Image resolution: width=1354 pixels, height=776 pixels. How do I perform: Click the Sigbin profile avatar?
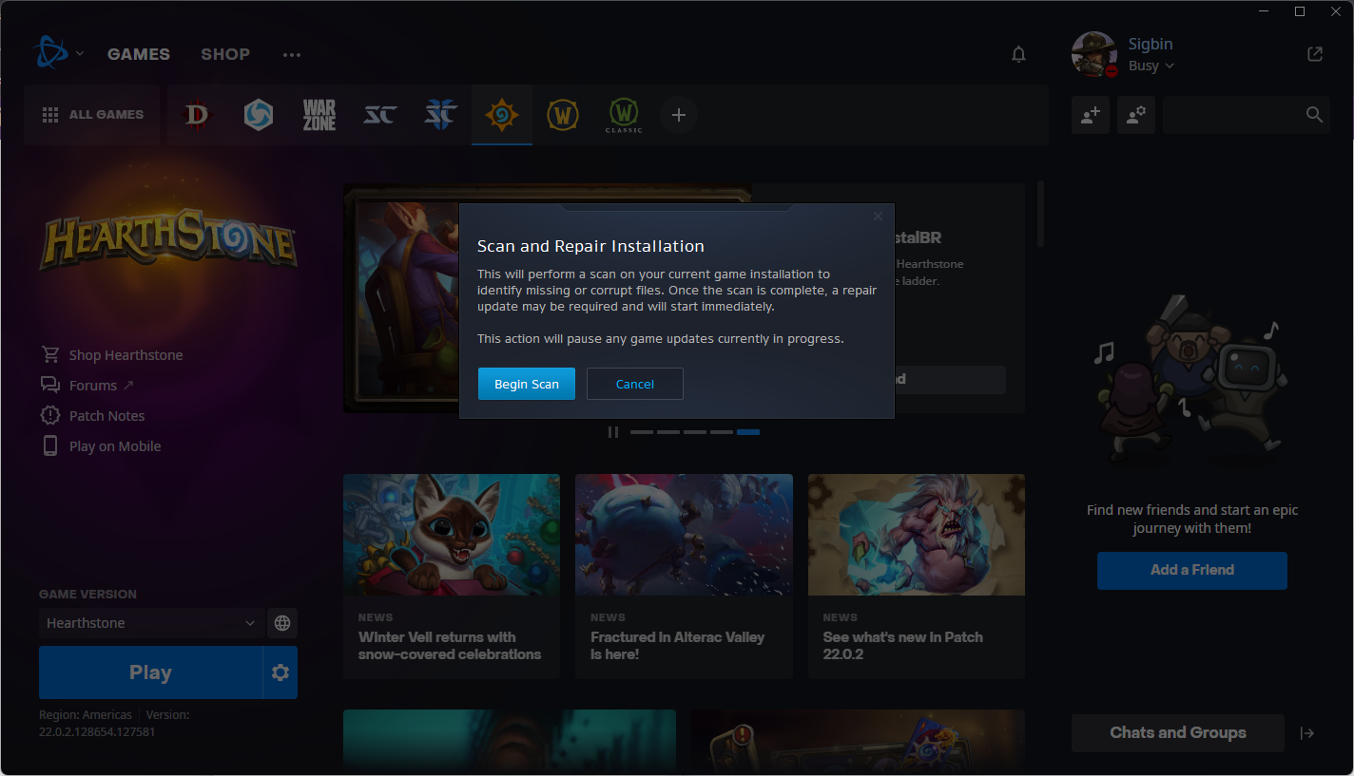(1094, 54)
